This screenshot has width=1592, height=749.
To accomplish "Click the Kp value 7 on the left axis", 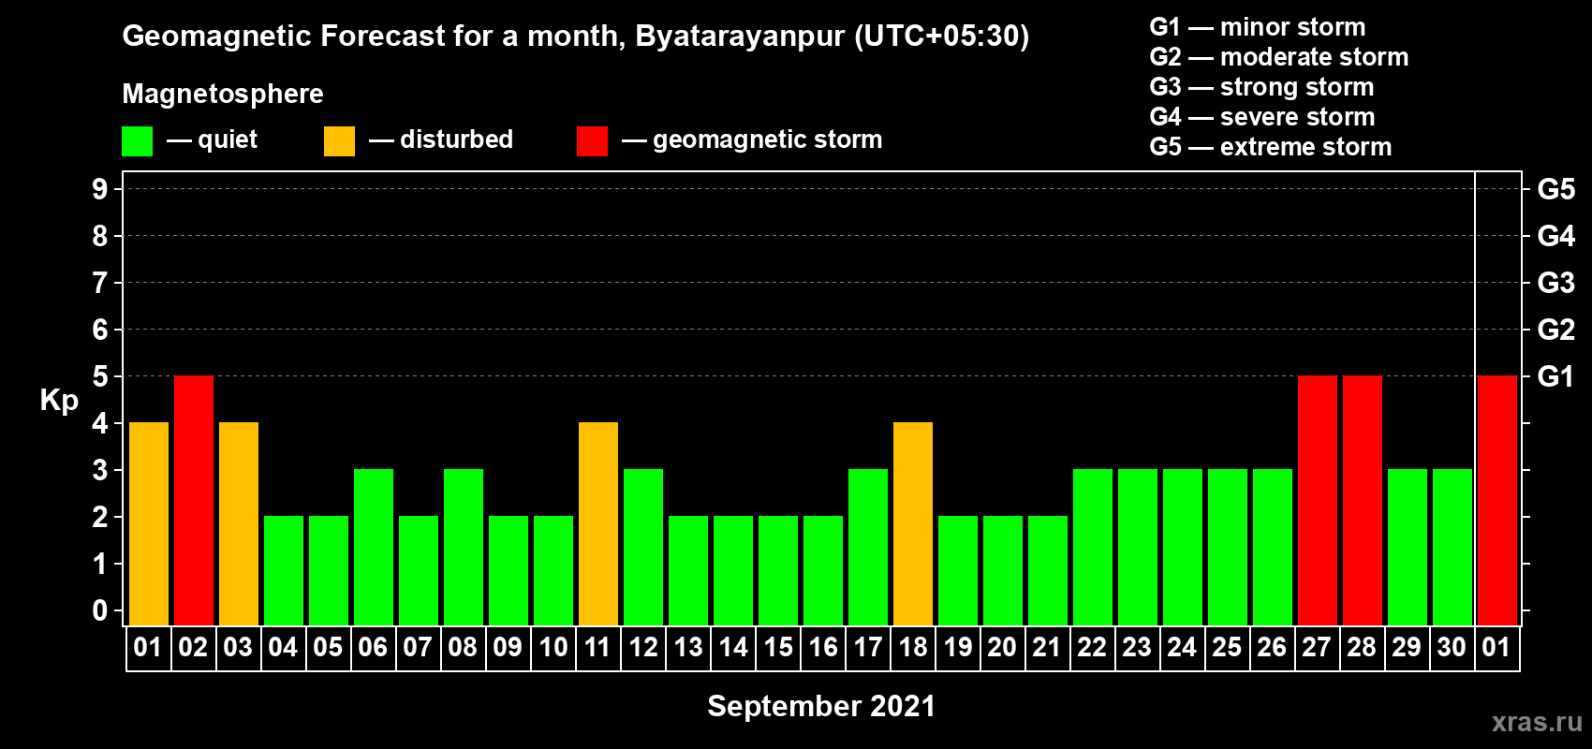I will pyautogui.click(x=100, y=283).
